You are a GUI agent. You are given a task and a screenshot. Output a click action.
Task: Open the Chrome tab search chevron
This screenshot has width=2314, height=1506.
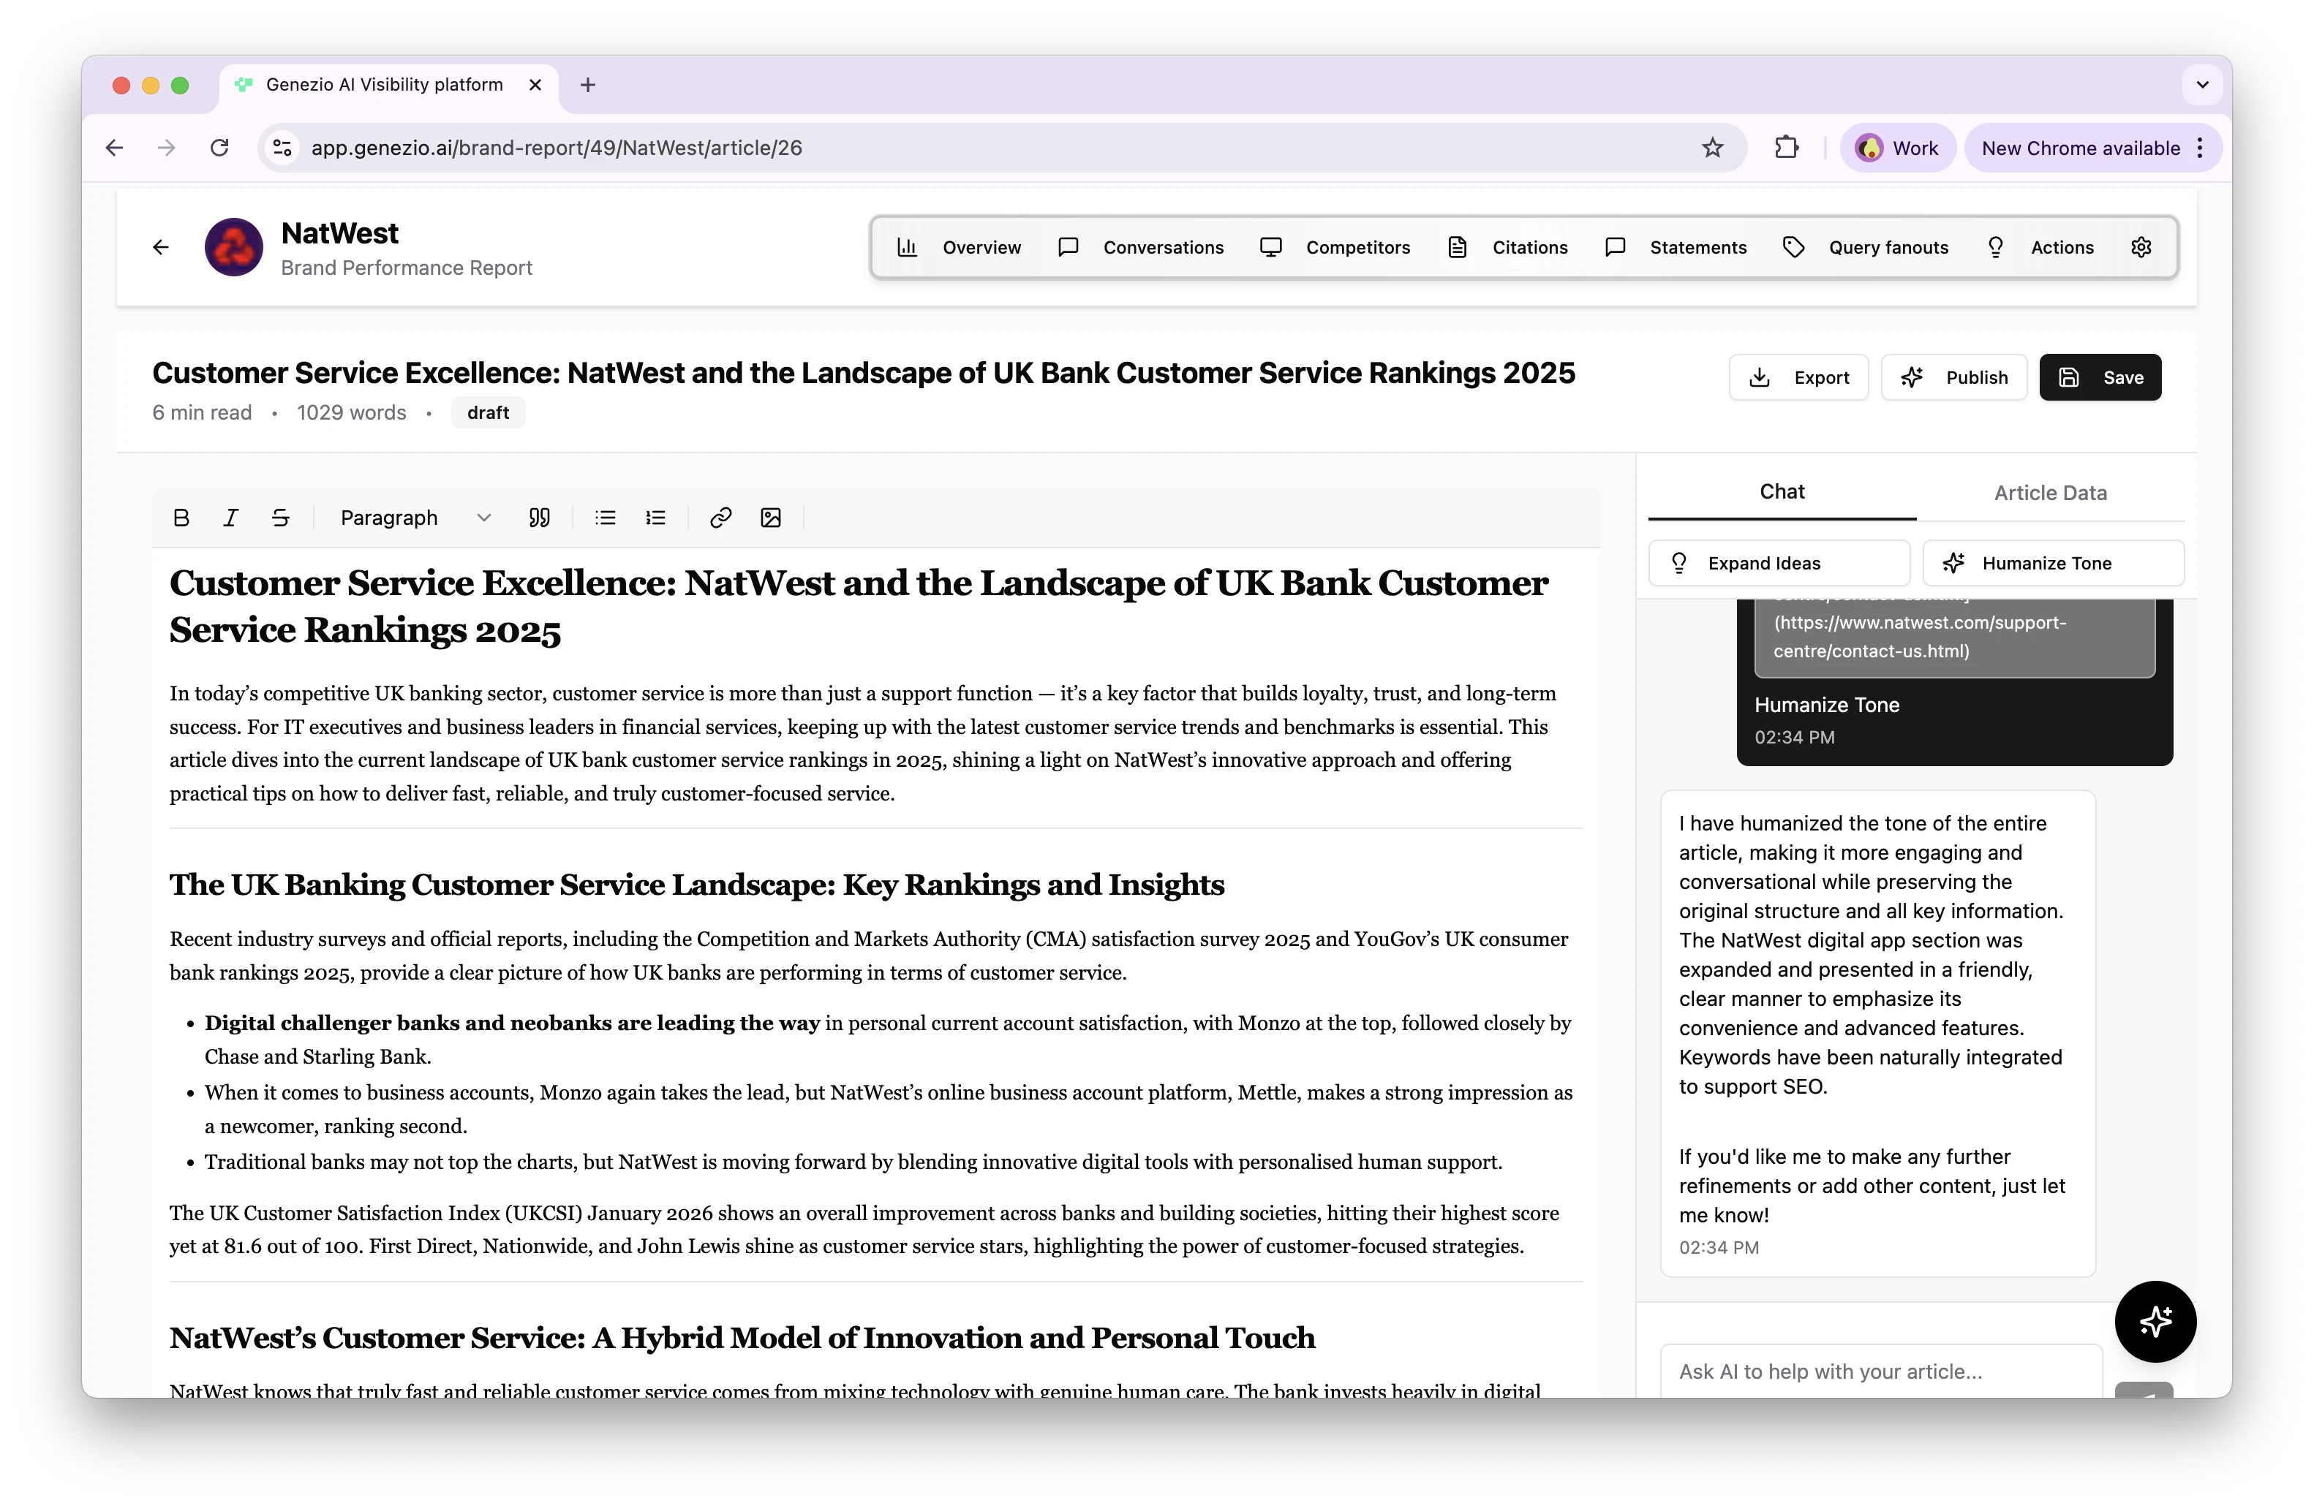coord(2202,85)
